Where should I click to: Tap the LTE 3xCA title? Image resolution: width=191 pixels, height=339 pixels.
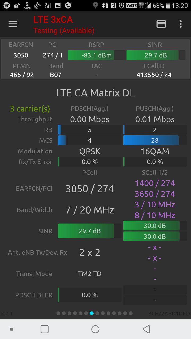pos(53,20)
